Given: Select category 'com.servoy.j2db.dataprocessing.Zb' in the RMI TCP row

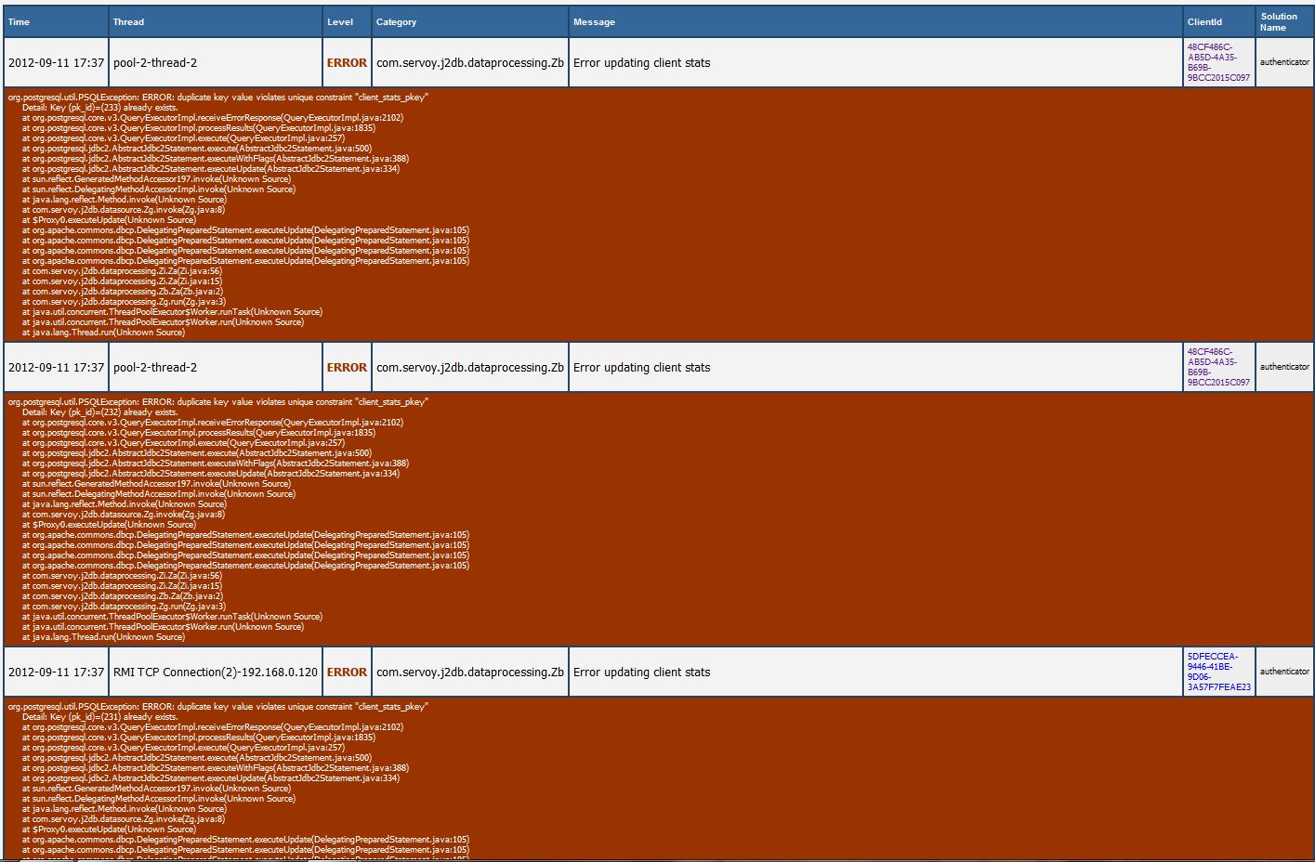Looking at the screenshot, I should tap(470, 672).
